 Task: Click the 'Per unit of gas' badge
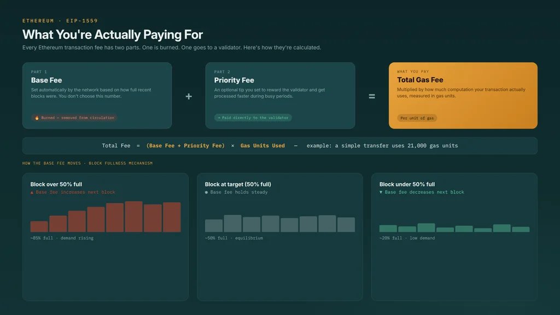click(417, 118)
